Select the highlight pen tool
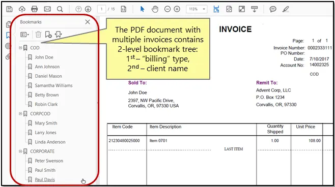 [286, 9]
